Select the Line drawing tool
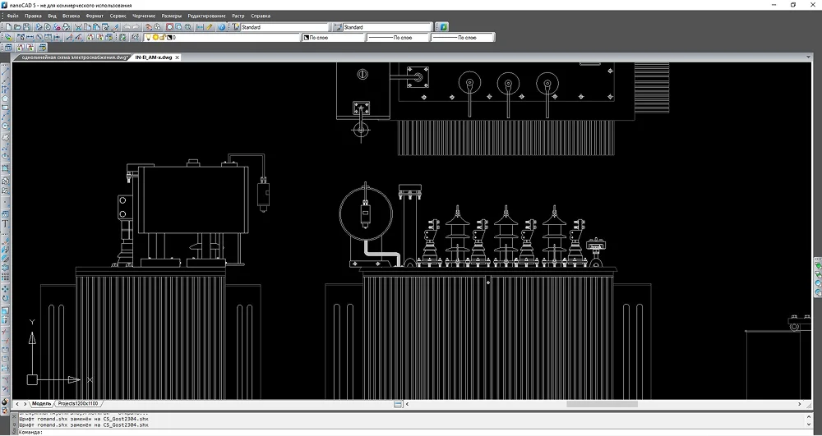 pos(5,71)
